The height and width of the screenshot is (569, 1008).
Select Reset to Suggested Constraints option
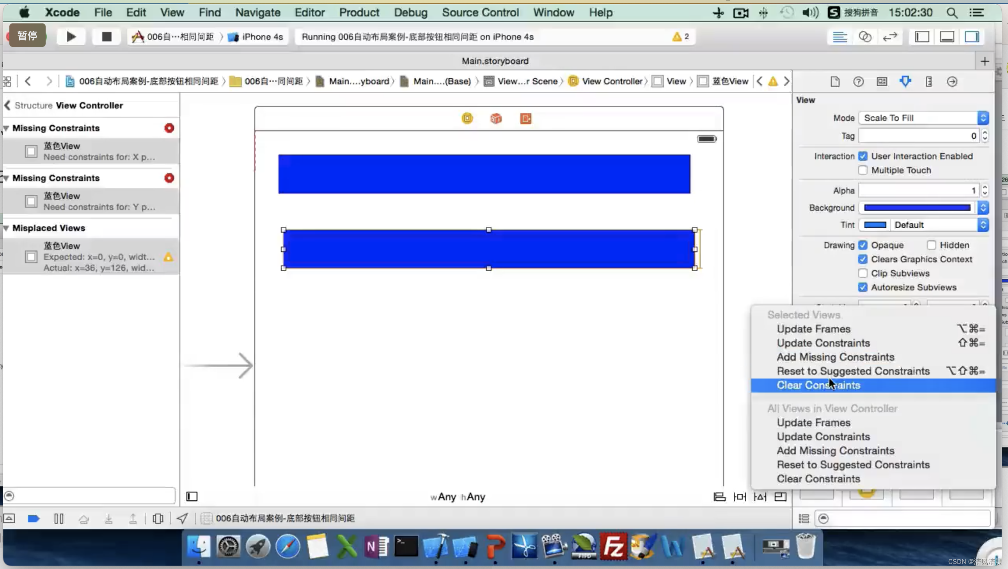(853, 370)
